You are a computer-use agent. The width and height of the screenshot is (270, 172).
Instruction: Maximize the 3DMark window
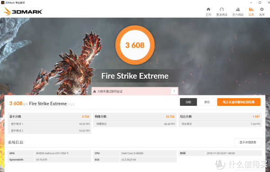[260, 2]
